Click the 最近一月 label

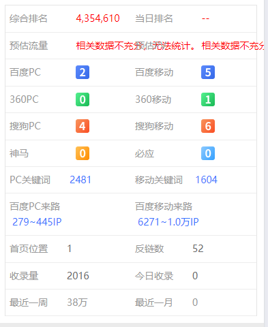(153, 302)
